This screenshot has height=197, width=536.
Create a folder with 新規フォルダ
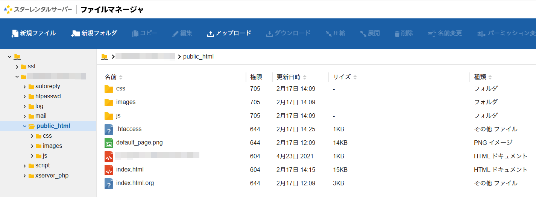pos(94,33)
